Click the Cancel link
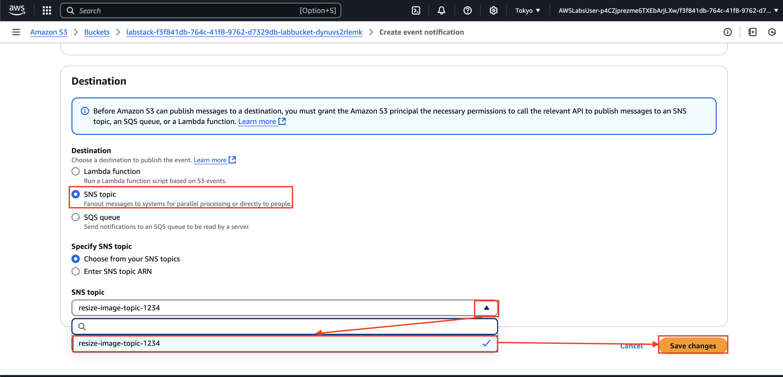Image resolution: width=783 pixels, height=377 pixels. 631,346
